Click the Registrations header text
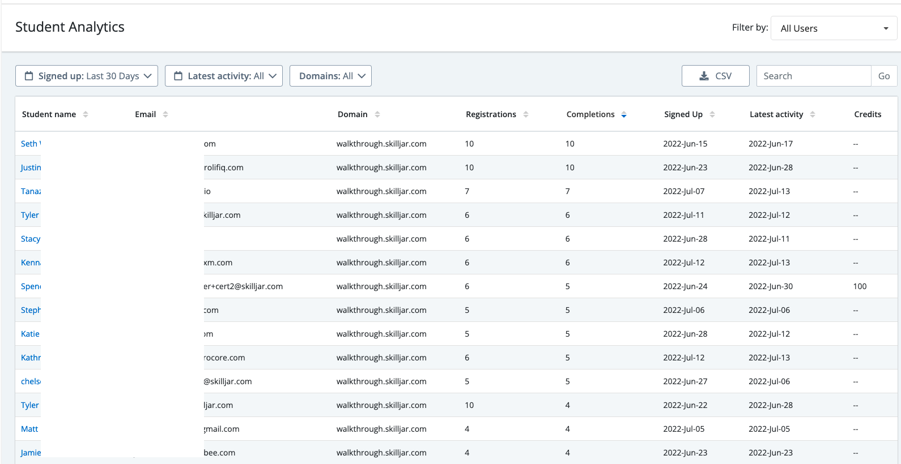 pos(491,114)
